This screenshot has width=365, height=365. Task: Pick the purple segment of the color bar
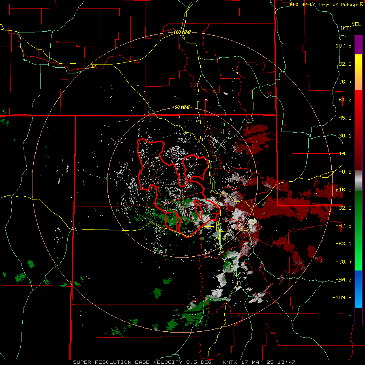(358, 45)
